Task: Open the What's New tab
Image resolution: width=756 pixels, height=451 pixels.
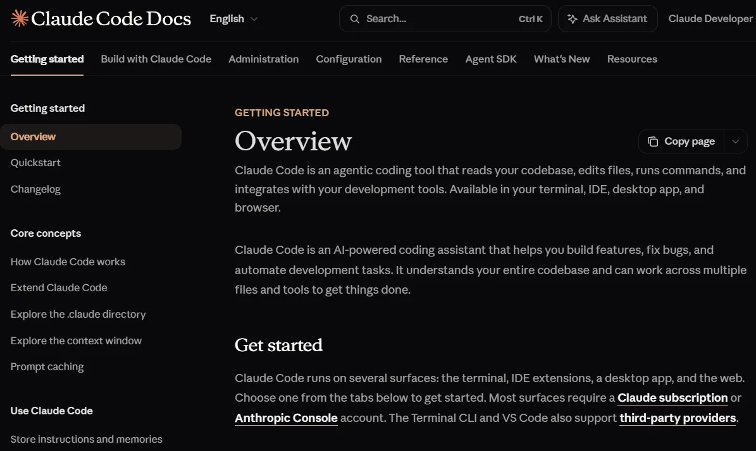Action: click(x=562, y=59)
